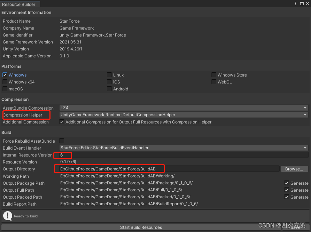Enable the WebGL platform checkbox

coord(214,82)
